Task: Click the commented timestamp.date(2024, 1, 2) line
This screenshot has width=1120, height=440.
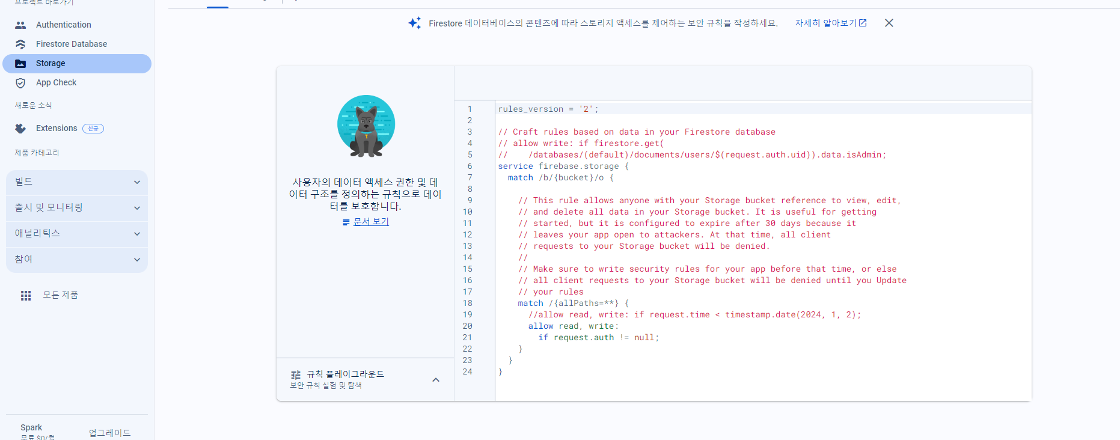Action: pyautogui.click(x=695, y=314)
